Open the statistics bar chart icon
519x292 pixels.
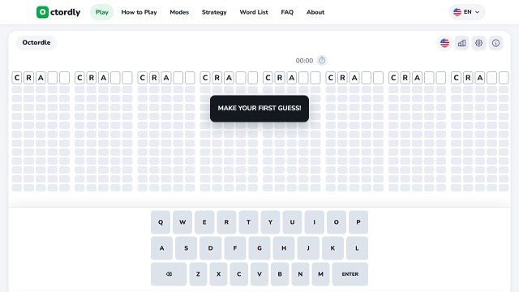pos(461,43)
